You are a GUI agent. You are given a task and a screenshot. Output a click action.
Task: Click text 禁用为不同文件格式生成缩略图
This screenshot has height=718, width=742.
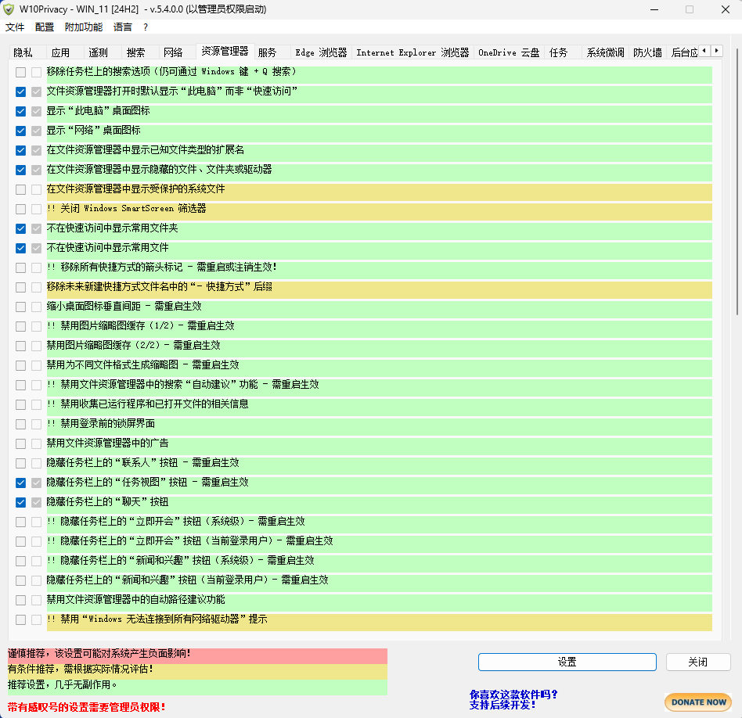pos(142,364)
